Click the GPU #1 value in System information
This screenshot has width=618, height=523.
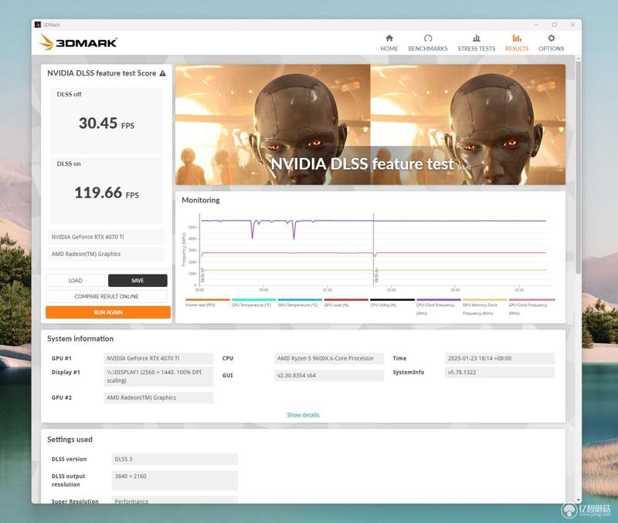pyautogui.click(x=158, y=359)
